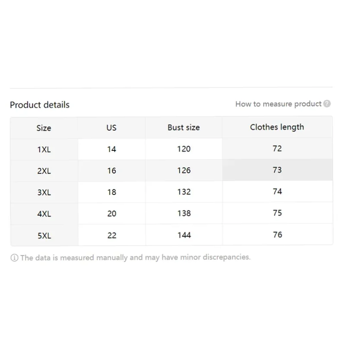Select the 4XL size row
The image size is (345, 345).
click(x=172, y=213)
